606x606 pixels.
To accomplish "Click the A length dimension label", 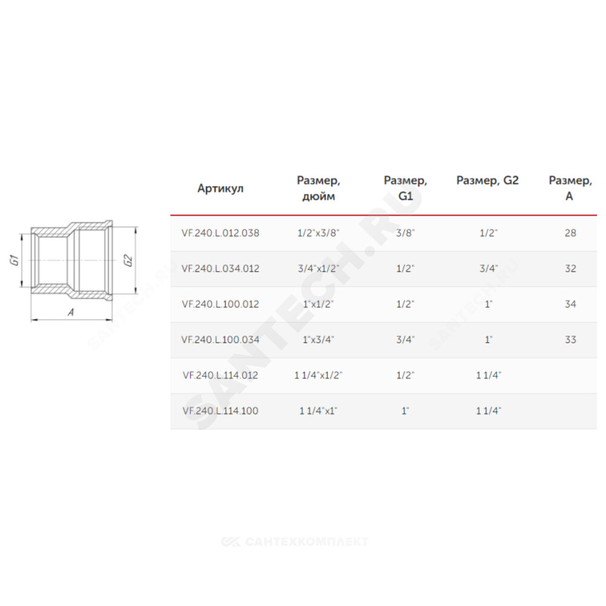I will [x=71, y=312].
